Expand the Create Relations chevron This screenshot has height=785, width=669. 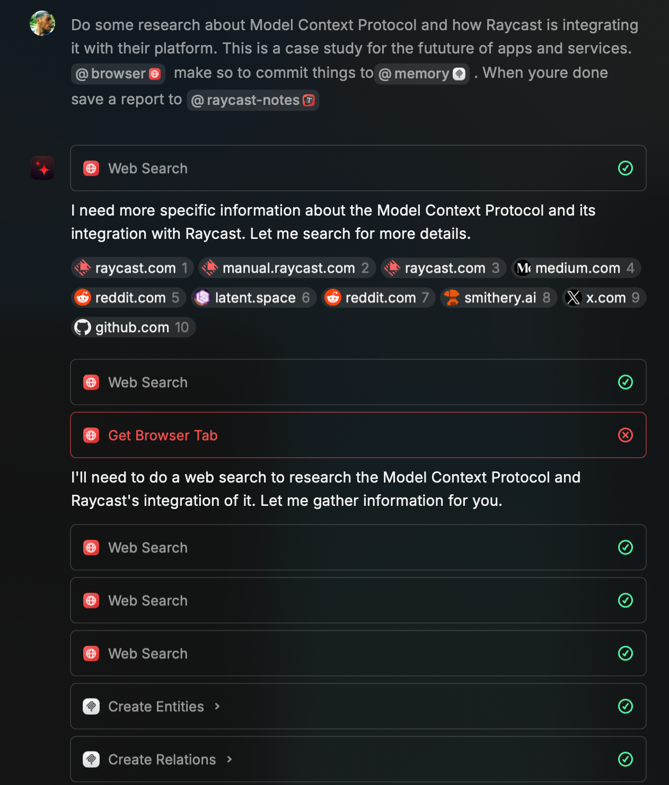[230, 759]
